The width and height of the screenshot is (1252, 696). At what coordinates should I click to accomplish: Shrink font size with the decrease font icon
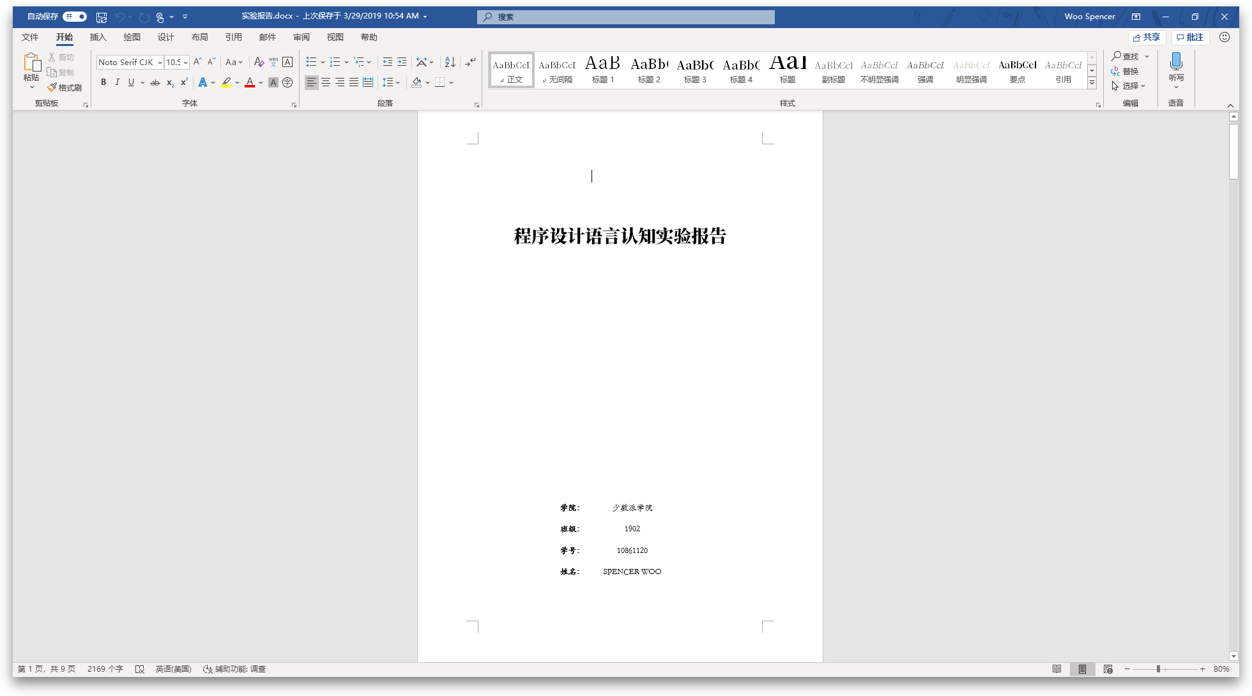point(211,62)
